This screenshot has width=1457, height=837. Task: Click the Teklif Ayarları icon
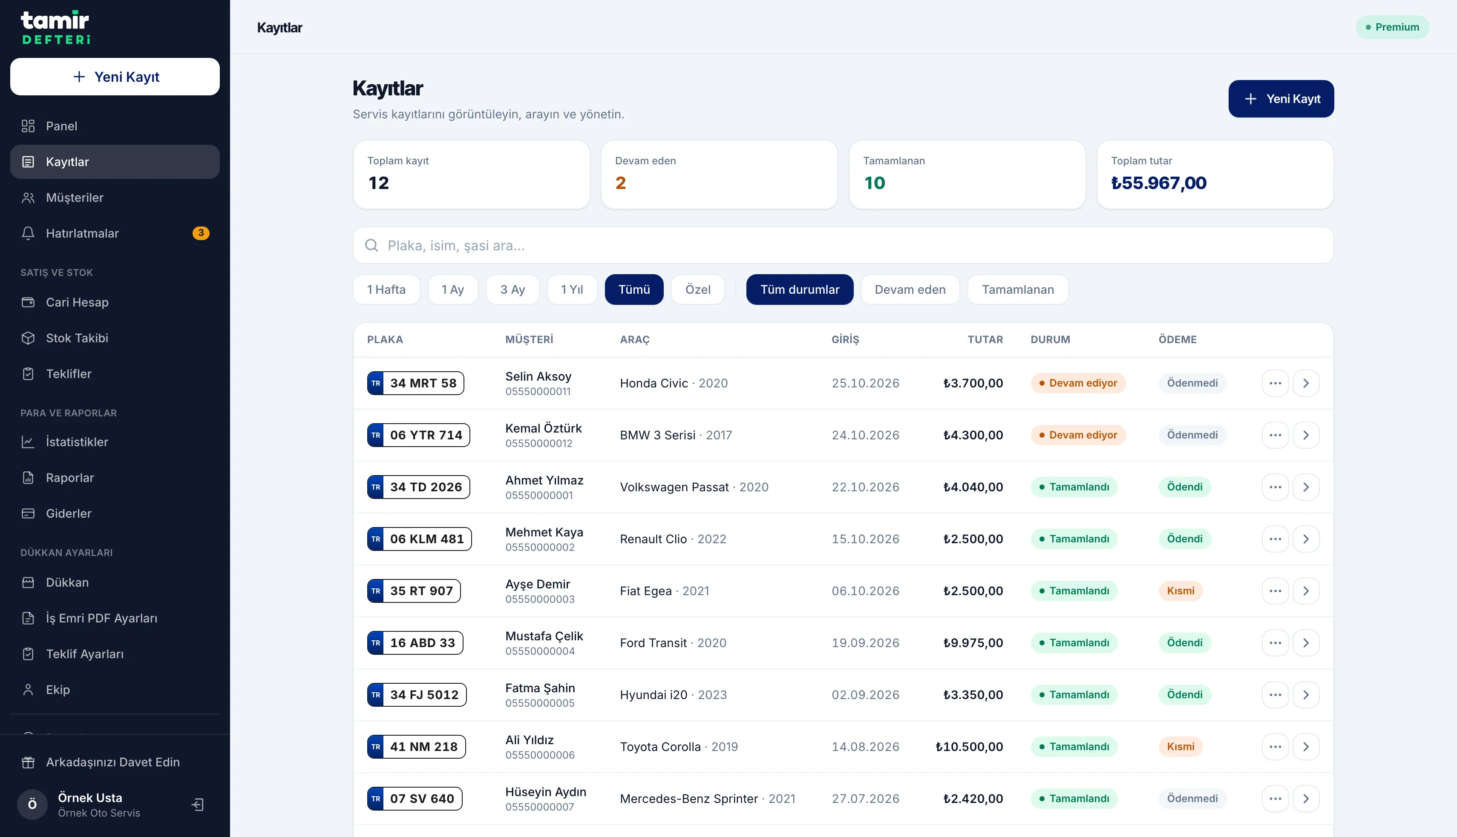[x=28, y=654]
